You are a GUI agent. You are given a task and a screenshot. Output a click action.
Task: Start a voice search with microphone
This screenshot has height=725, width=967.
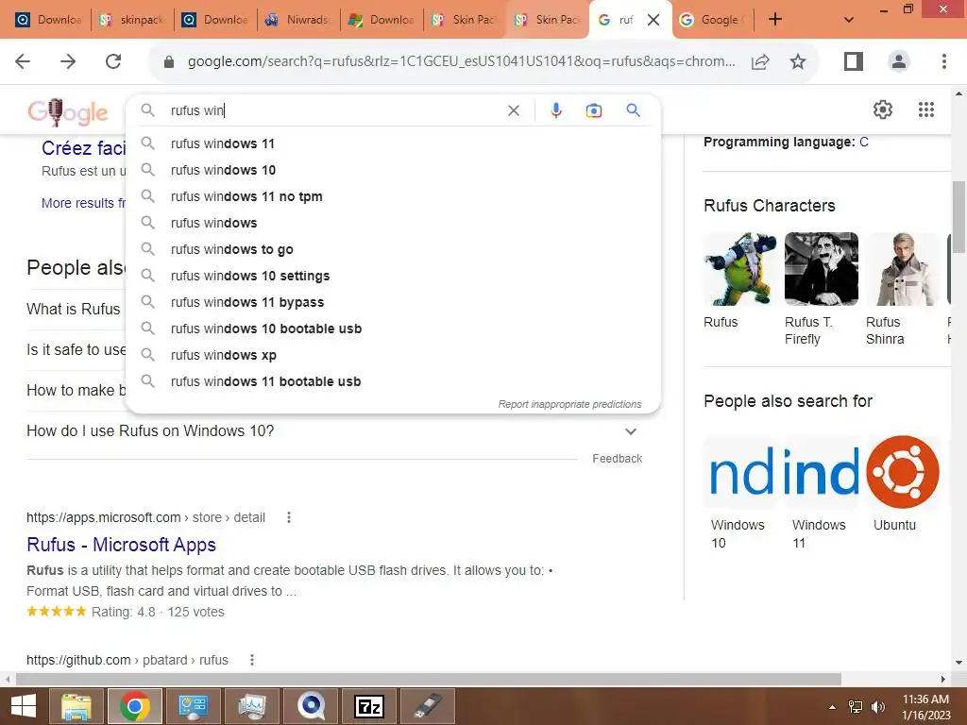tap(555, 110)
